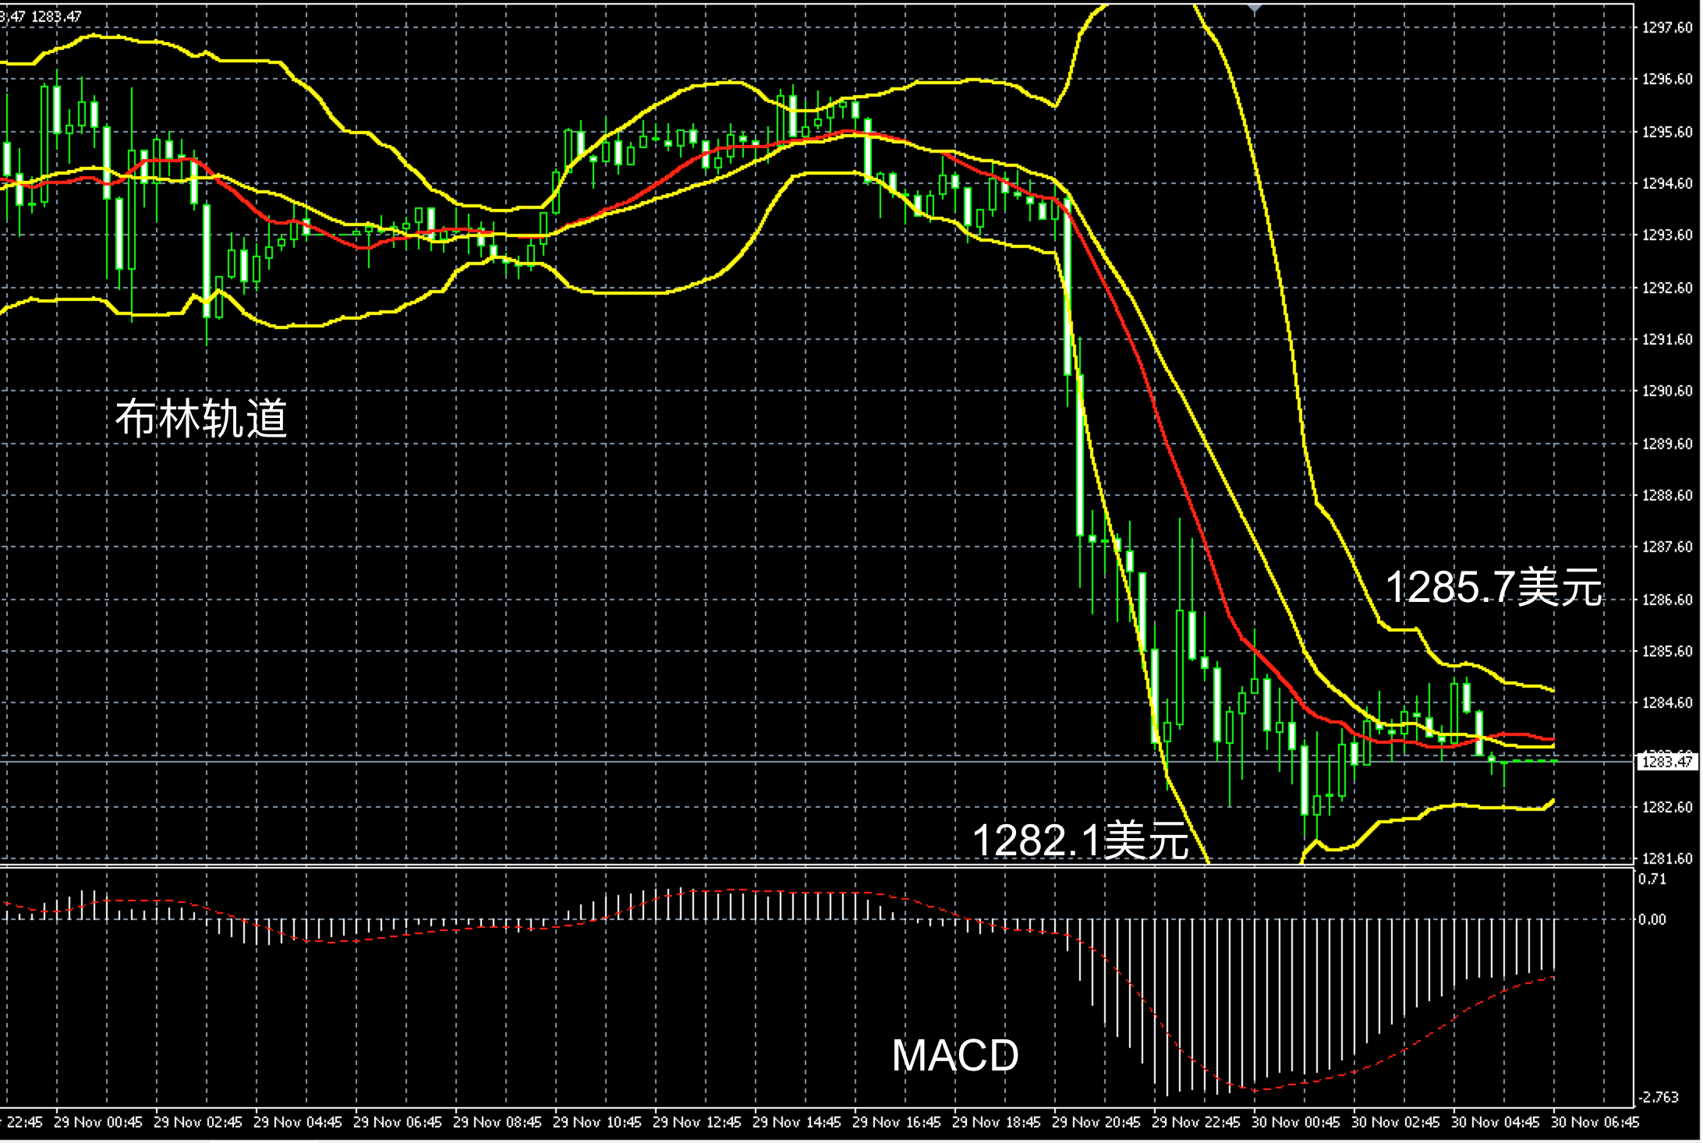
Task: Click the 布林轨道 text label
Action: pyautogui.click(x=201, y=419)
